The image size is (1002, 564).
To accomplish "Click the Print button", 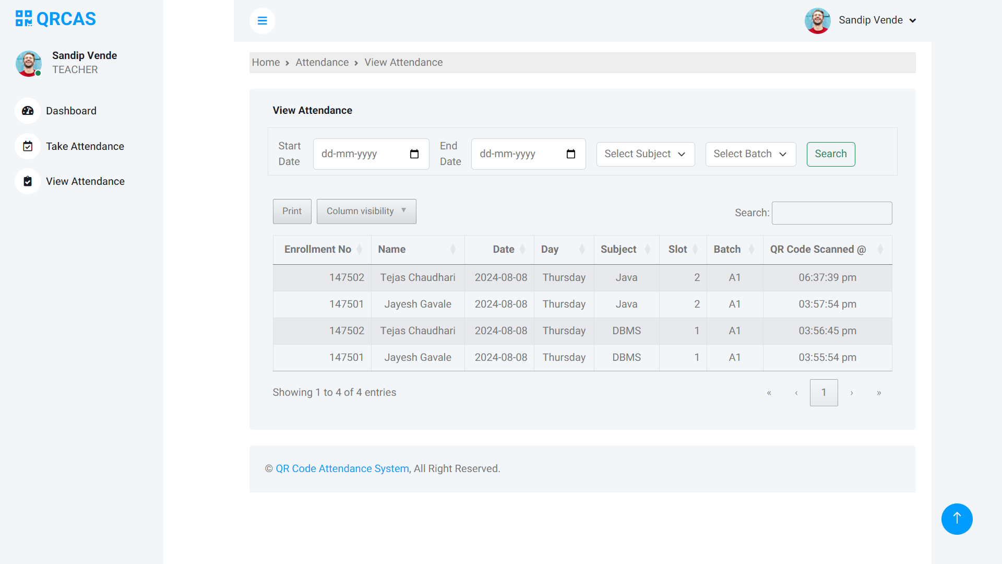I will [292, 211].
